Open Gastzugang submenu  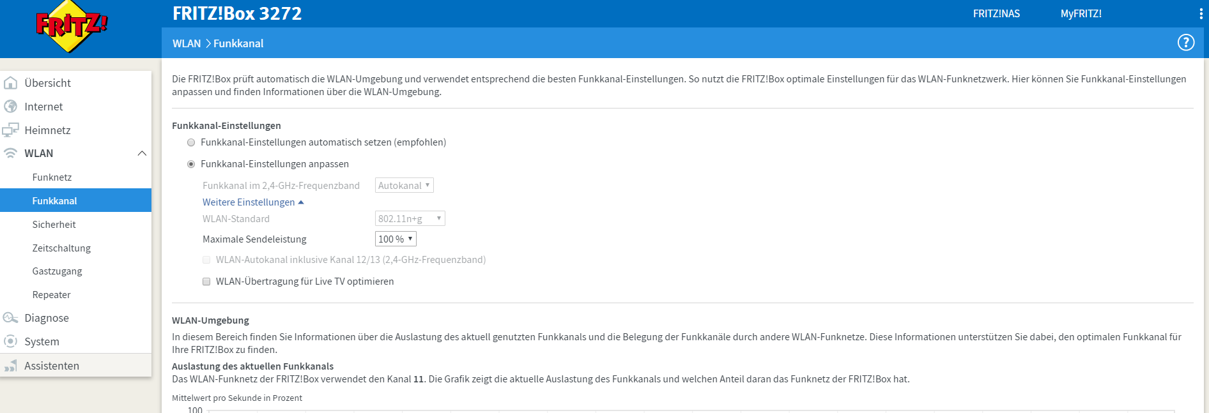point(57,271)
